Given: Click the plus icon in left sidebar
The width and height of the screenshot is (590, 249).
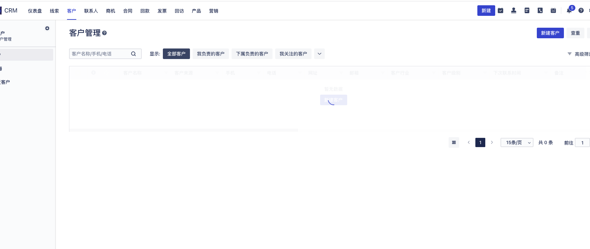Looking at the screenshot, I should 47,28.
